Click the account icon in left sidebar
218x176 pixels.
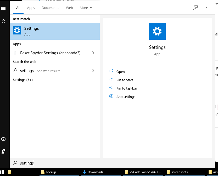click(x=3, y=151)
